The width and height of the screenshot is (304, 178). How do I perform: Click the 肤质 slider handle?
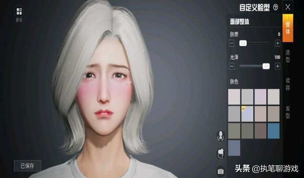click(243, 43)
